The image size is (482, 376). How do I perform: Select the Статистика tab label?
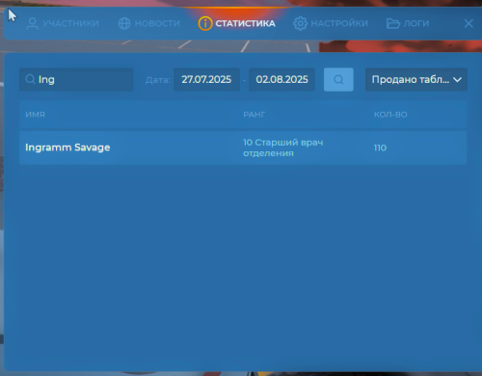pyautogui.click(x=245, y=23)
